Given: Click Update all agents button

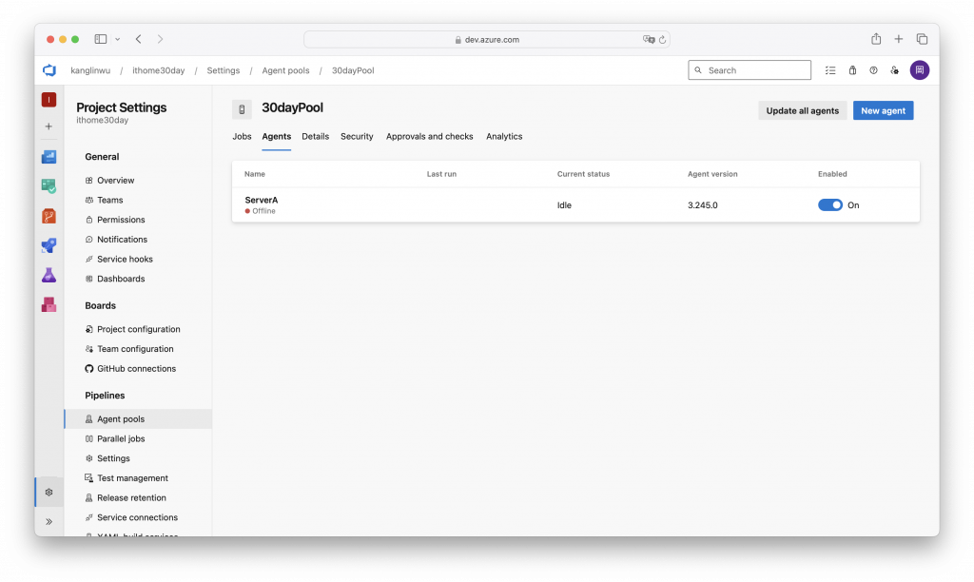Looking at the screenshot, I should 802,110.
